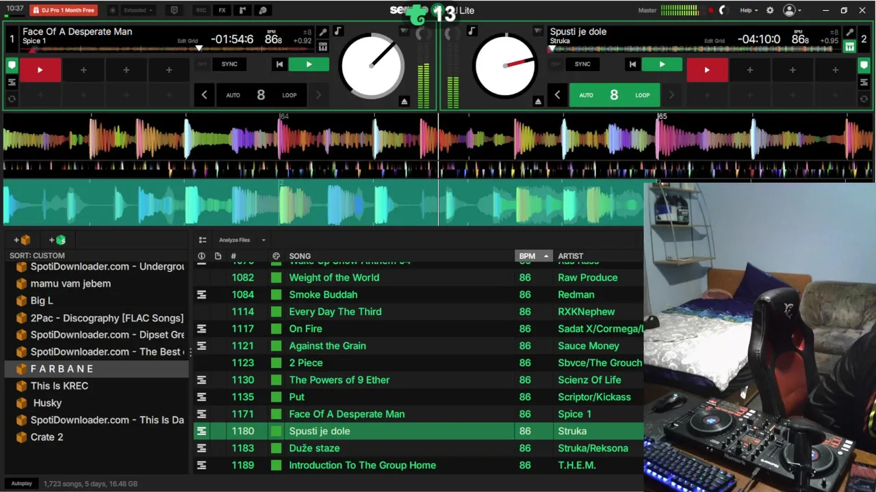Open the practice mode shield icon
Screen dimensions: 876x492
[174, 10]
